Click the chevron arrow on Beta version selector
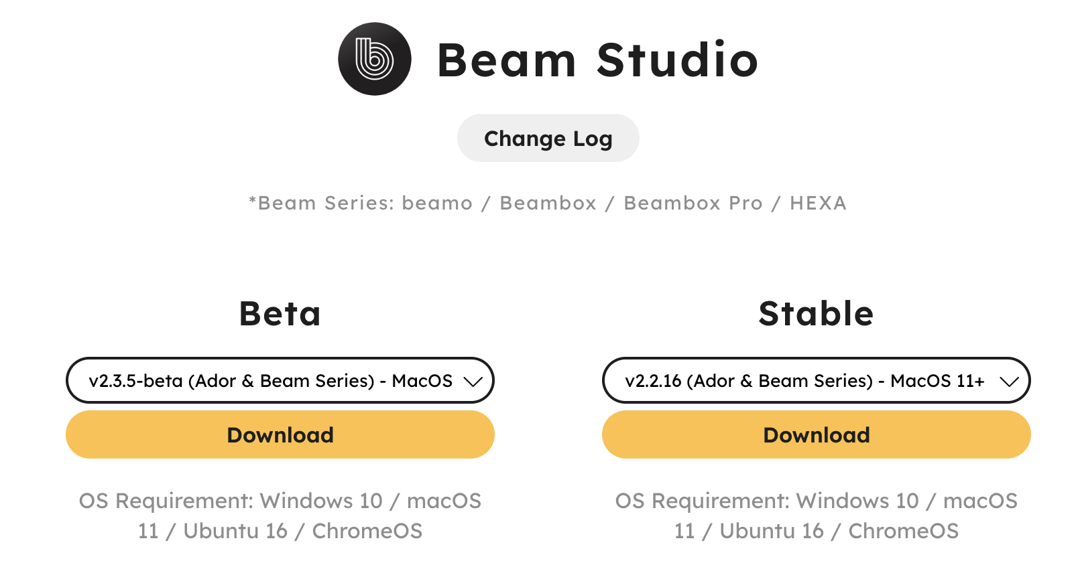Image resolution: width=1078 pixels, height=565 pixels. click(x=473, y=381)
